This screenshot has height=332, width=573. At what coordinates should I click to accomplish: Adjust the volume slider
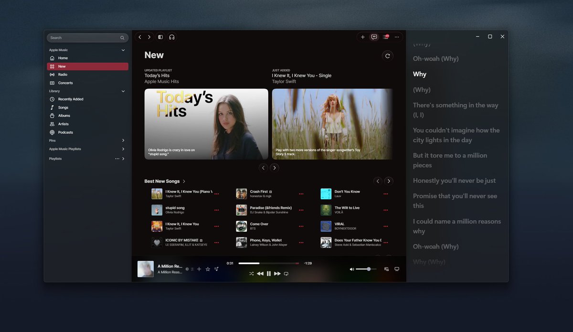366,269
